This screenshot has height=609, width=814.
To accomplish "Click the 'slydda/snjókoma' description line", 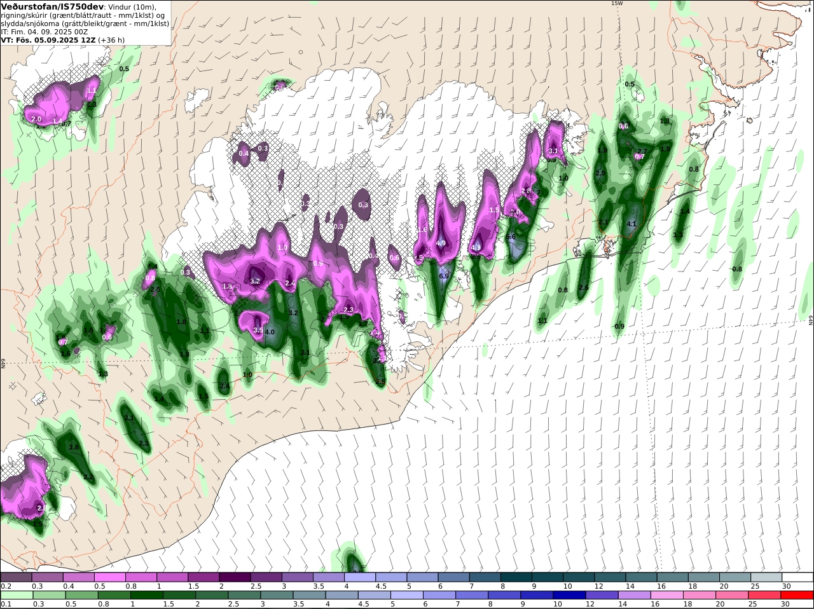I will coord(85,24).
